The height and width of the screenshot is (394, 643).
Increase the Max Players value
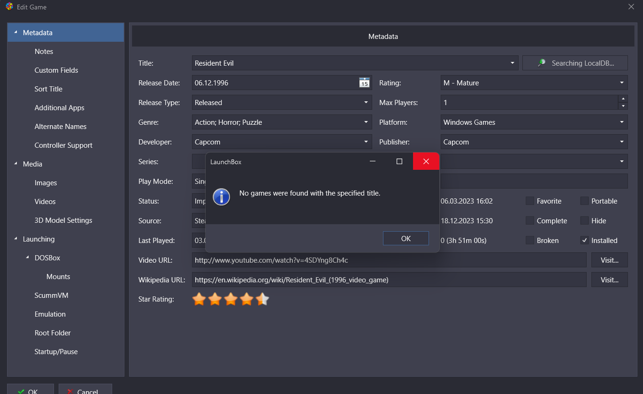623,98
